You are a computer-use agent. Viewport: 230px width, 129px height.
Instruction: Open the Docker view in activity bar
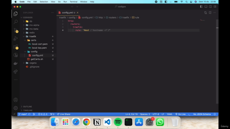tap(15, 63)
